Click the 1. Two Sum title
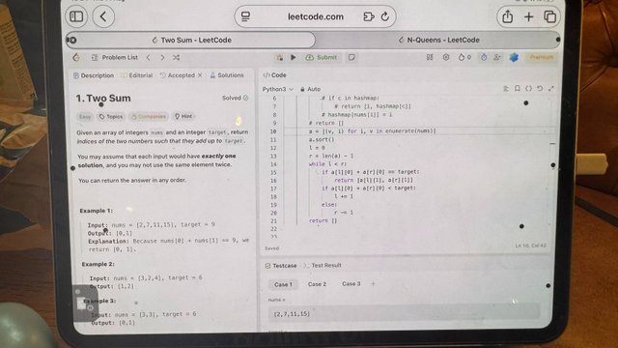 point(103,99)
